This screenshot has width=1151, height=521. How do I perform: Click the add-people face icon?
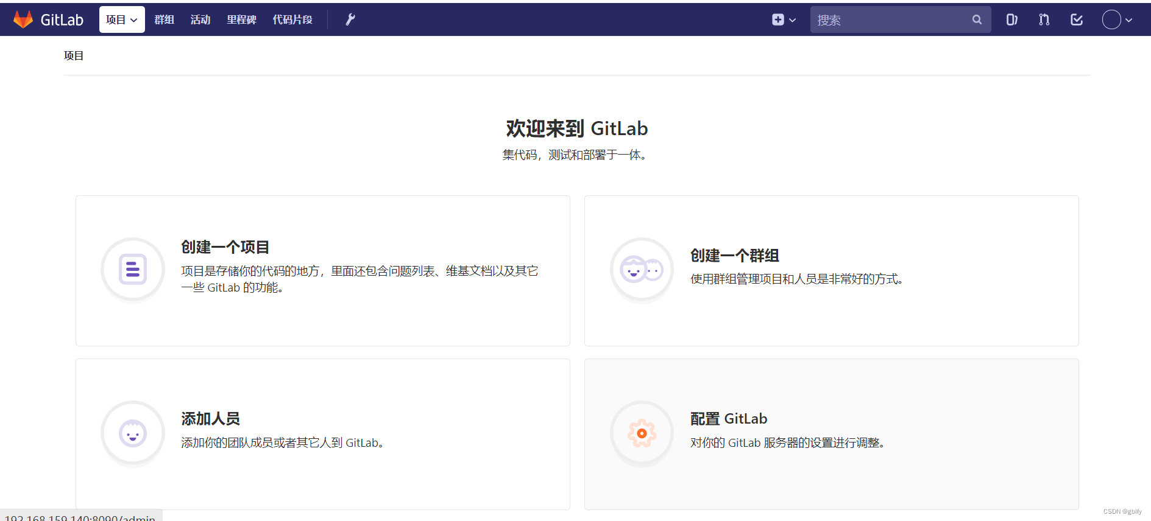[x=133, y=433]
